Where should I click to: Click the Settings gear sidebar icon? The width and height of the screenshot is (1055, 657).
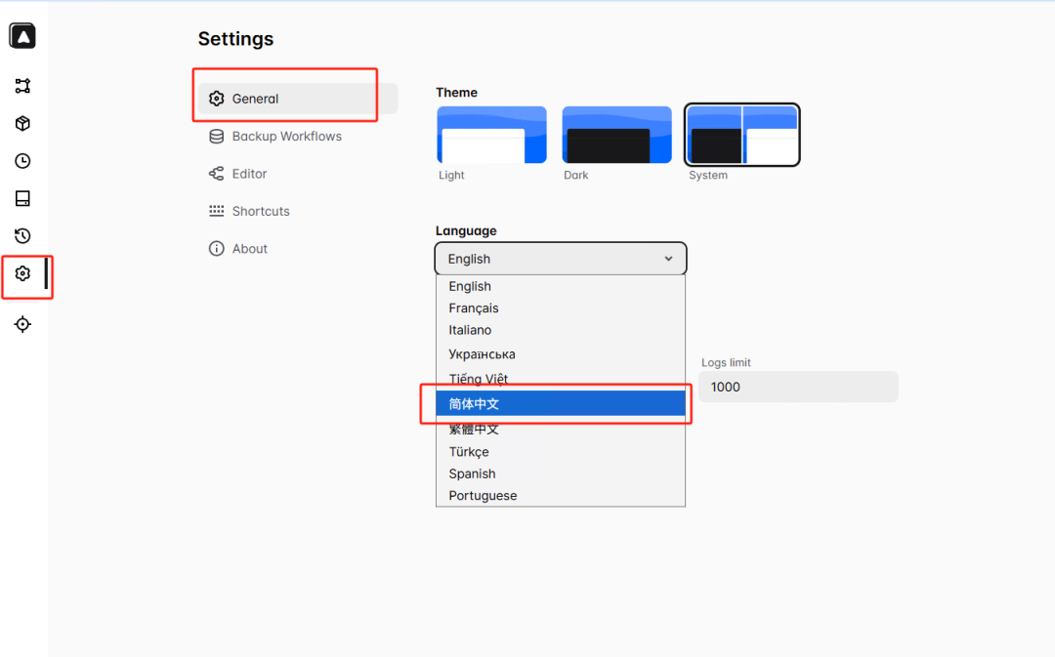pos(22,274)
